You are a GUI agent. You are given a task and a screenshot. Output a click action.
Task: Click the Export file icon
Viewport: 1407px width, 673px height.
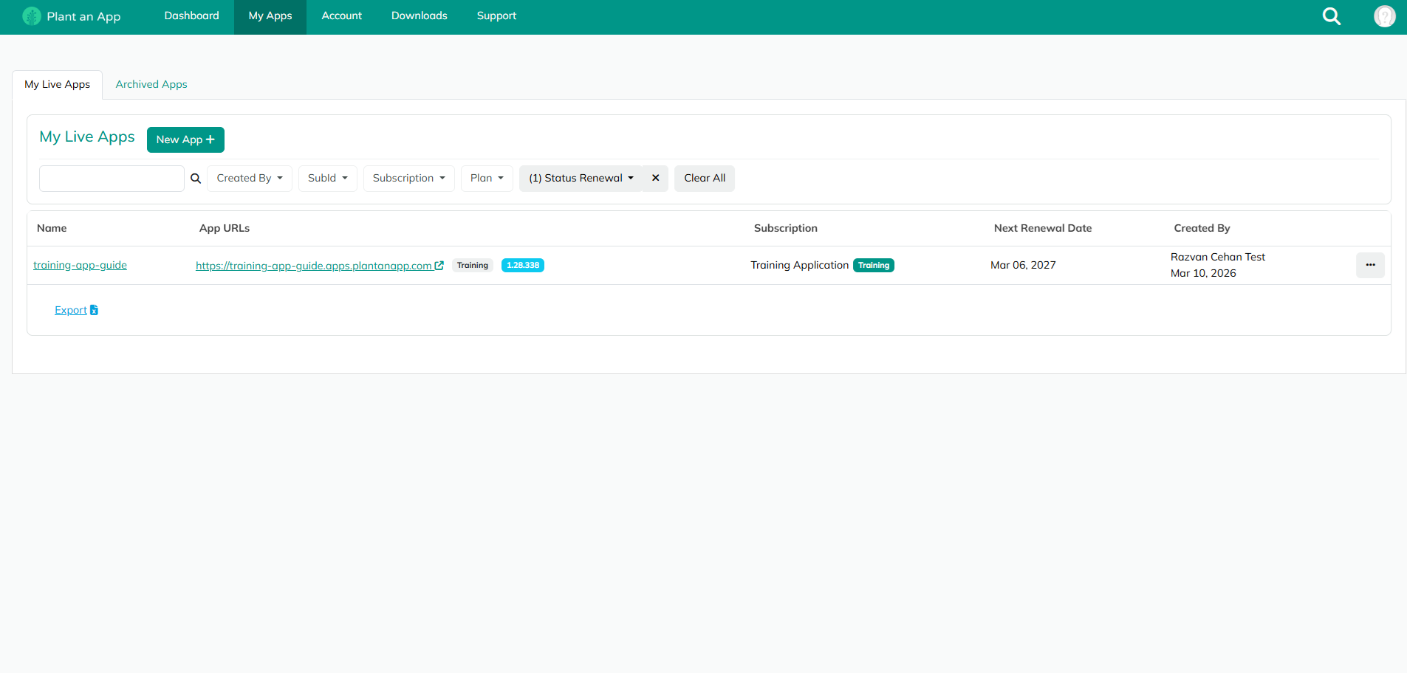[x=94, y=311]
